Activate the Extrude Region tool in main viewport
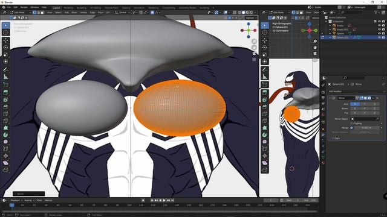 coord(5,92)
